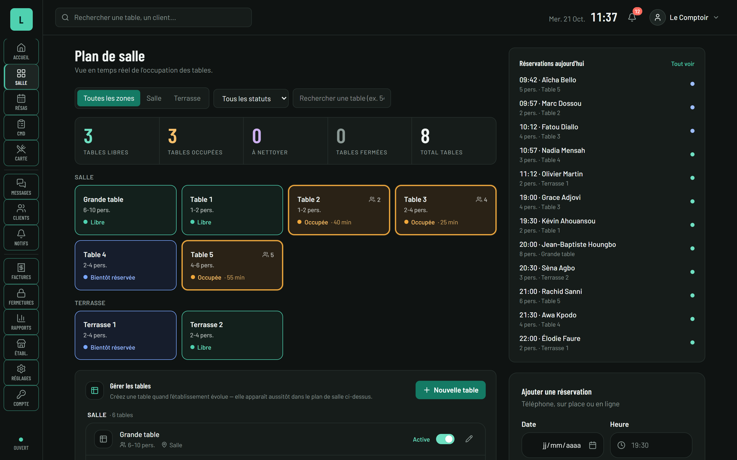Screen dimensions: 737x460
Task: Select the Terrasse zone tab
Action: coord(187,98)
